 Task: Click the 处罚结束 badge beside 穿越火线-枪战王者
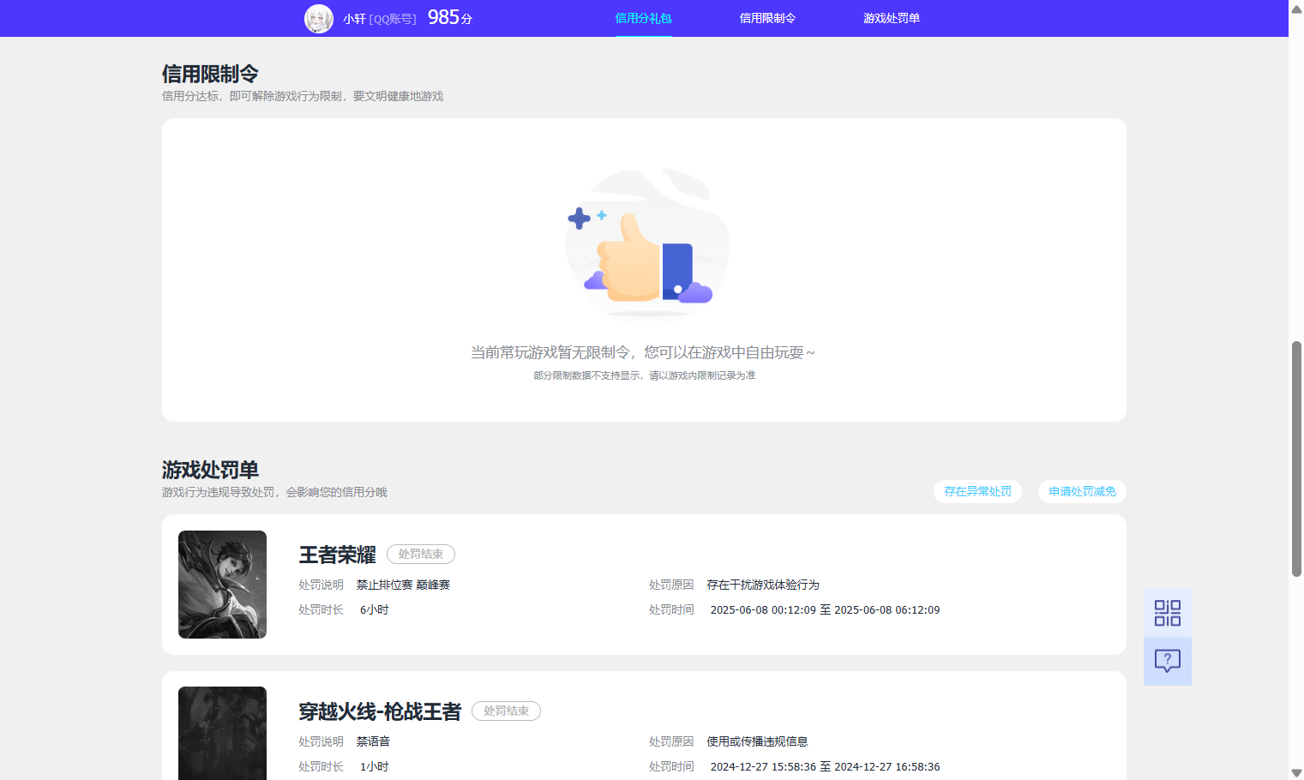point(506,711)
